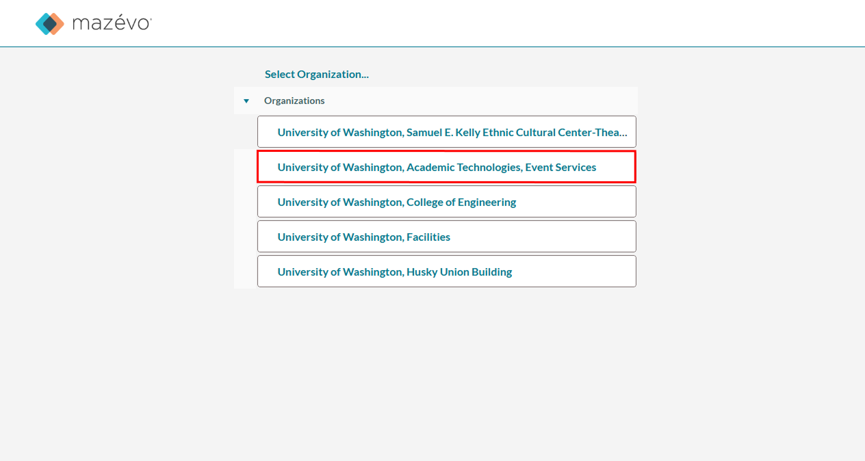Select the College of Engineering organization
The height and width of the screenshot is (461, 865).
(x=447, y=202)
